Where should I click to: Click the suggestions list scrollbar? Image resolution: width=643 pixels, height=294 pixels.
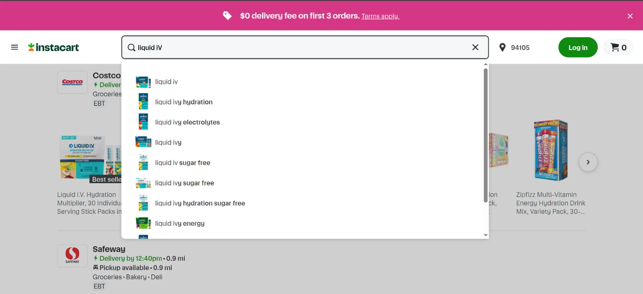pyautogui.click(x=485, y=135)
